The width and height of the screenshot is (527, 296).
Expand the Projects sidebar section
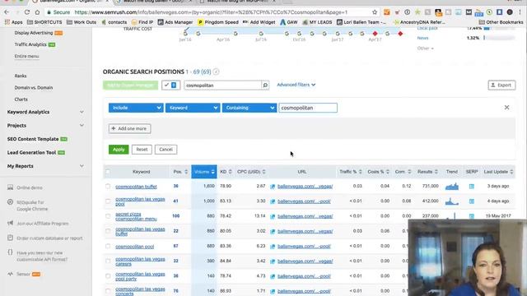(x=82, y=125)
